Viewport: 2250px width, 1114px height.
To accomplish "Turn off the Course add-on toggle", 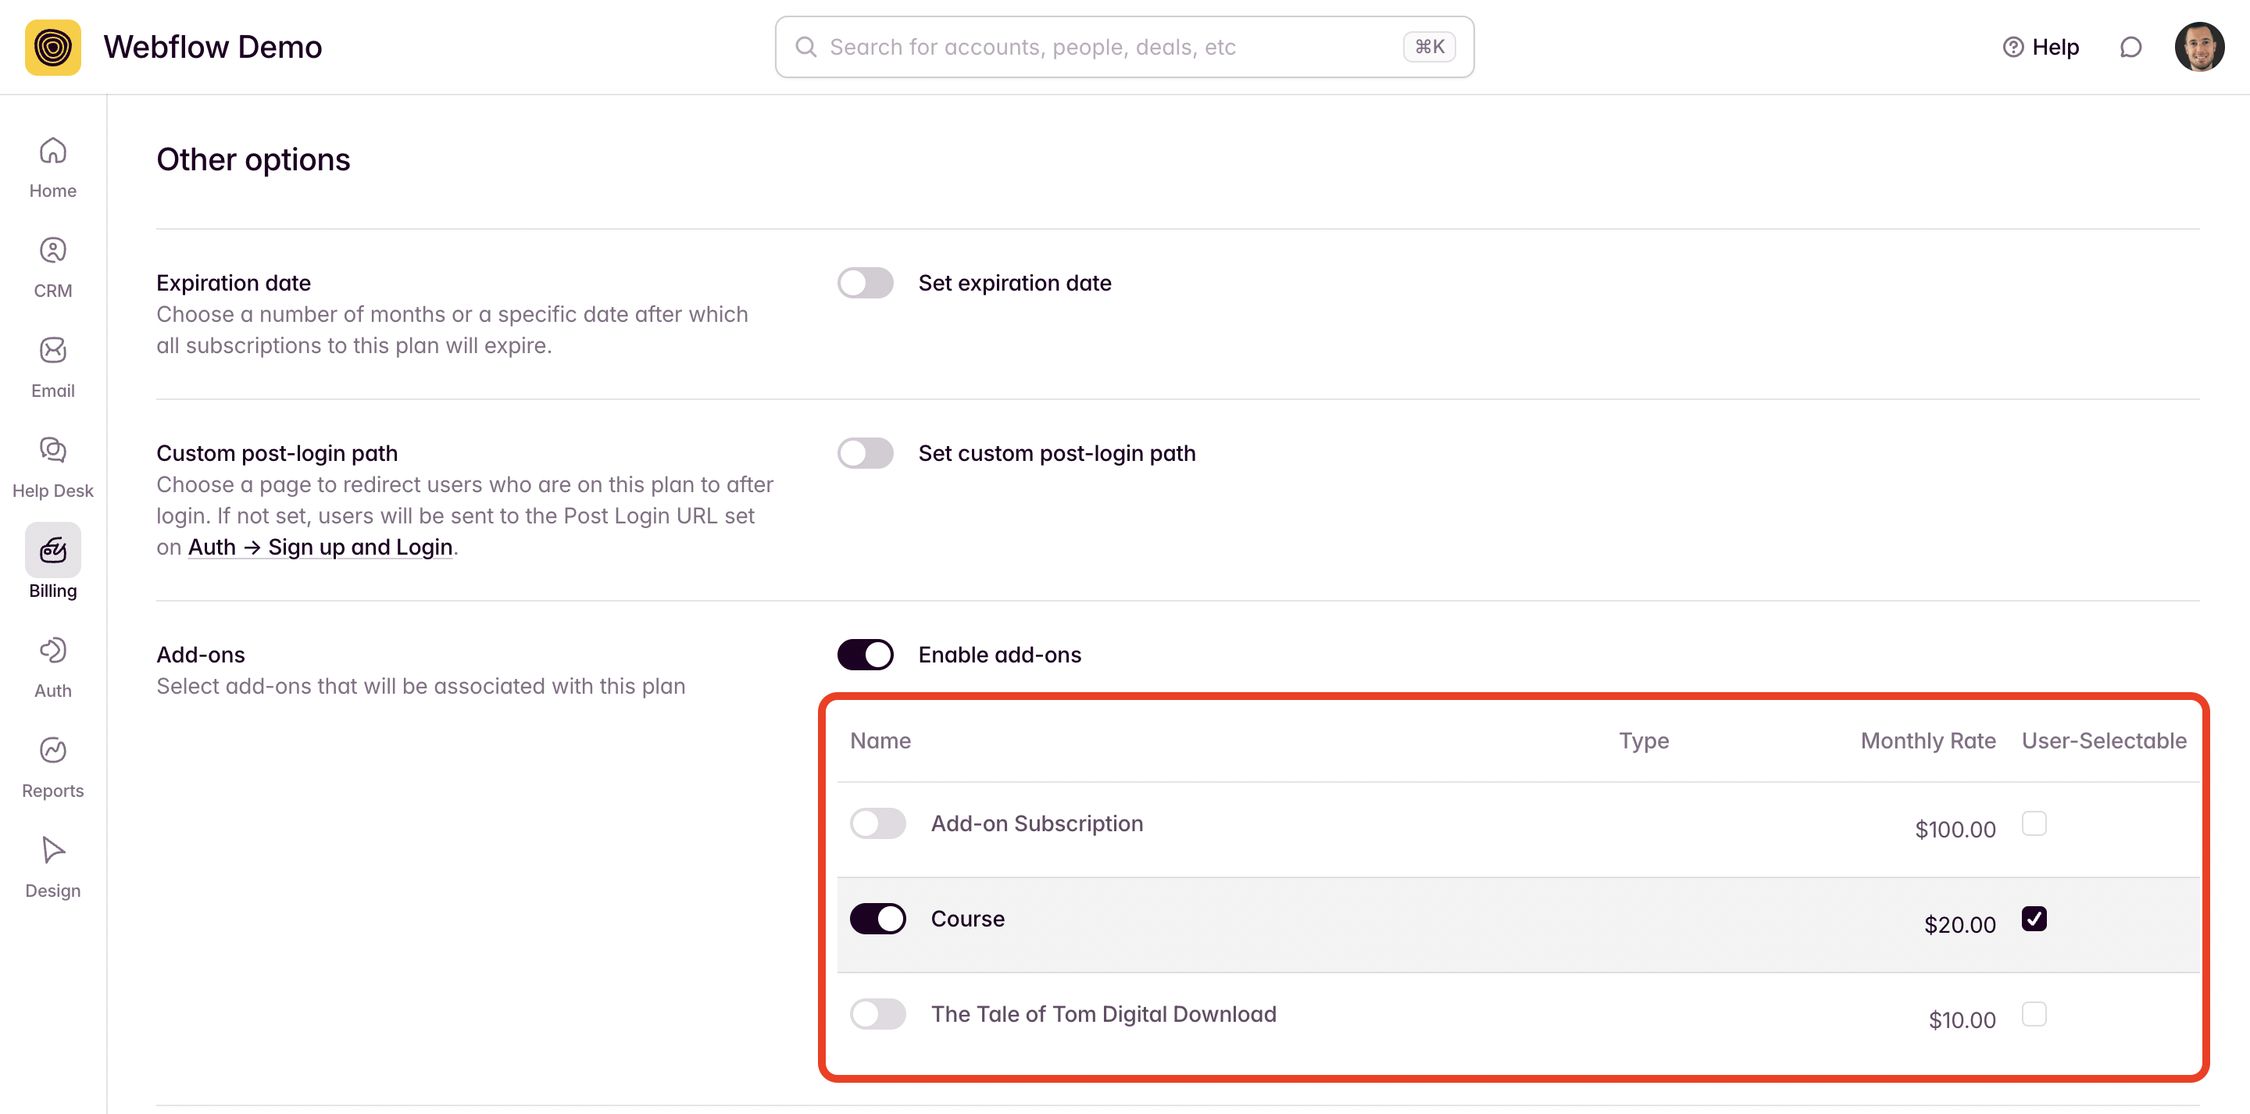I will (878, 918).
